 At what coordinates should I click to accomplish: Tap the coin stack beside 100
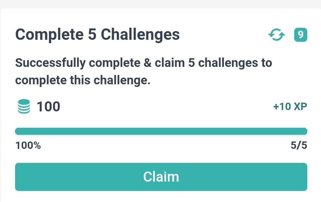coord(24,106)
